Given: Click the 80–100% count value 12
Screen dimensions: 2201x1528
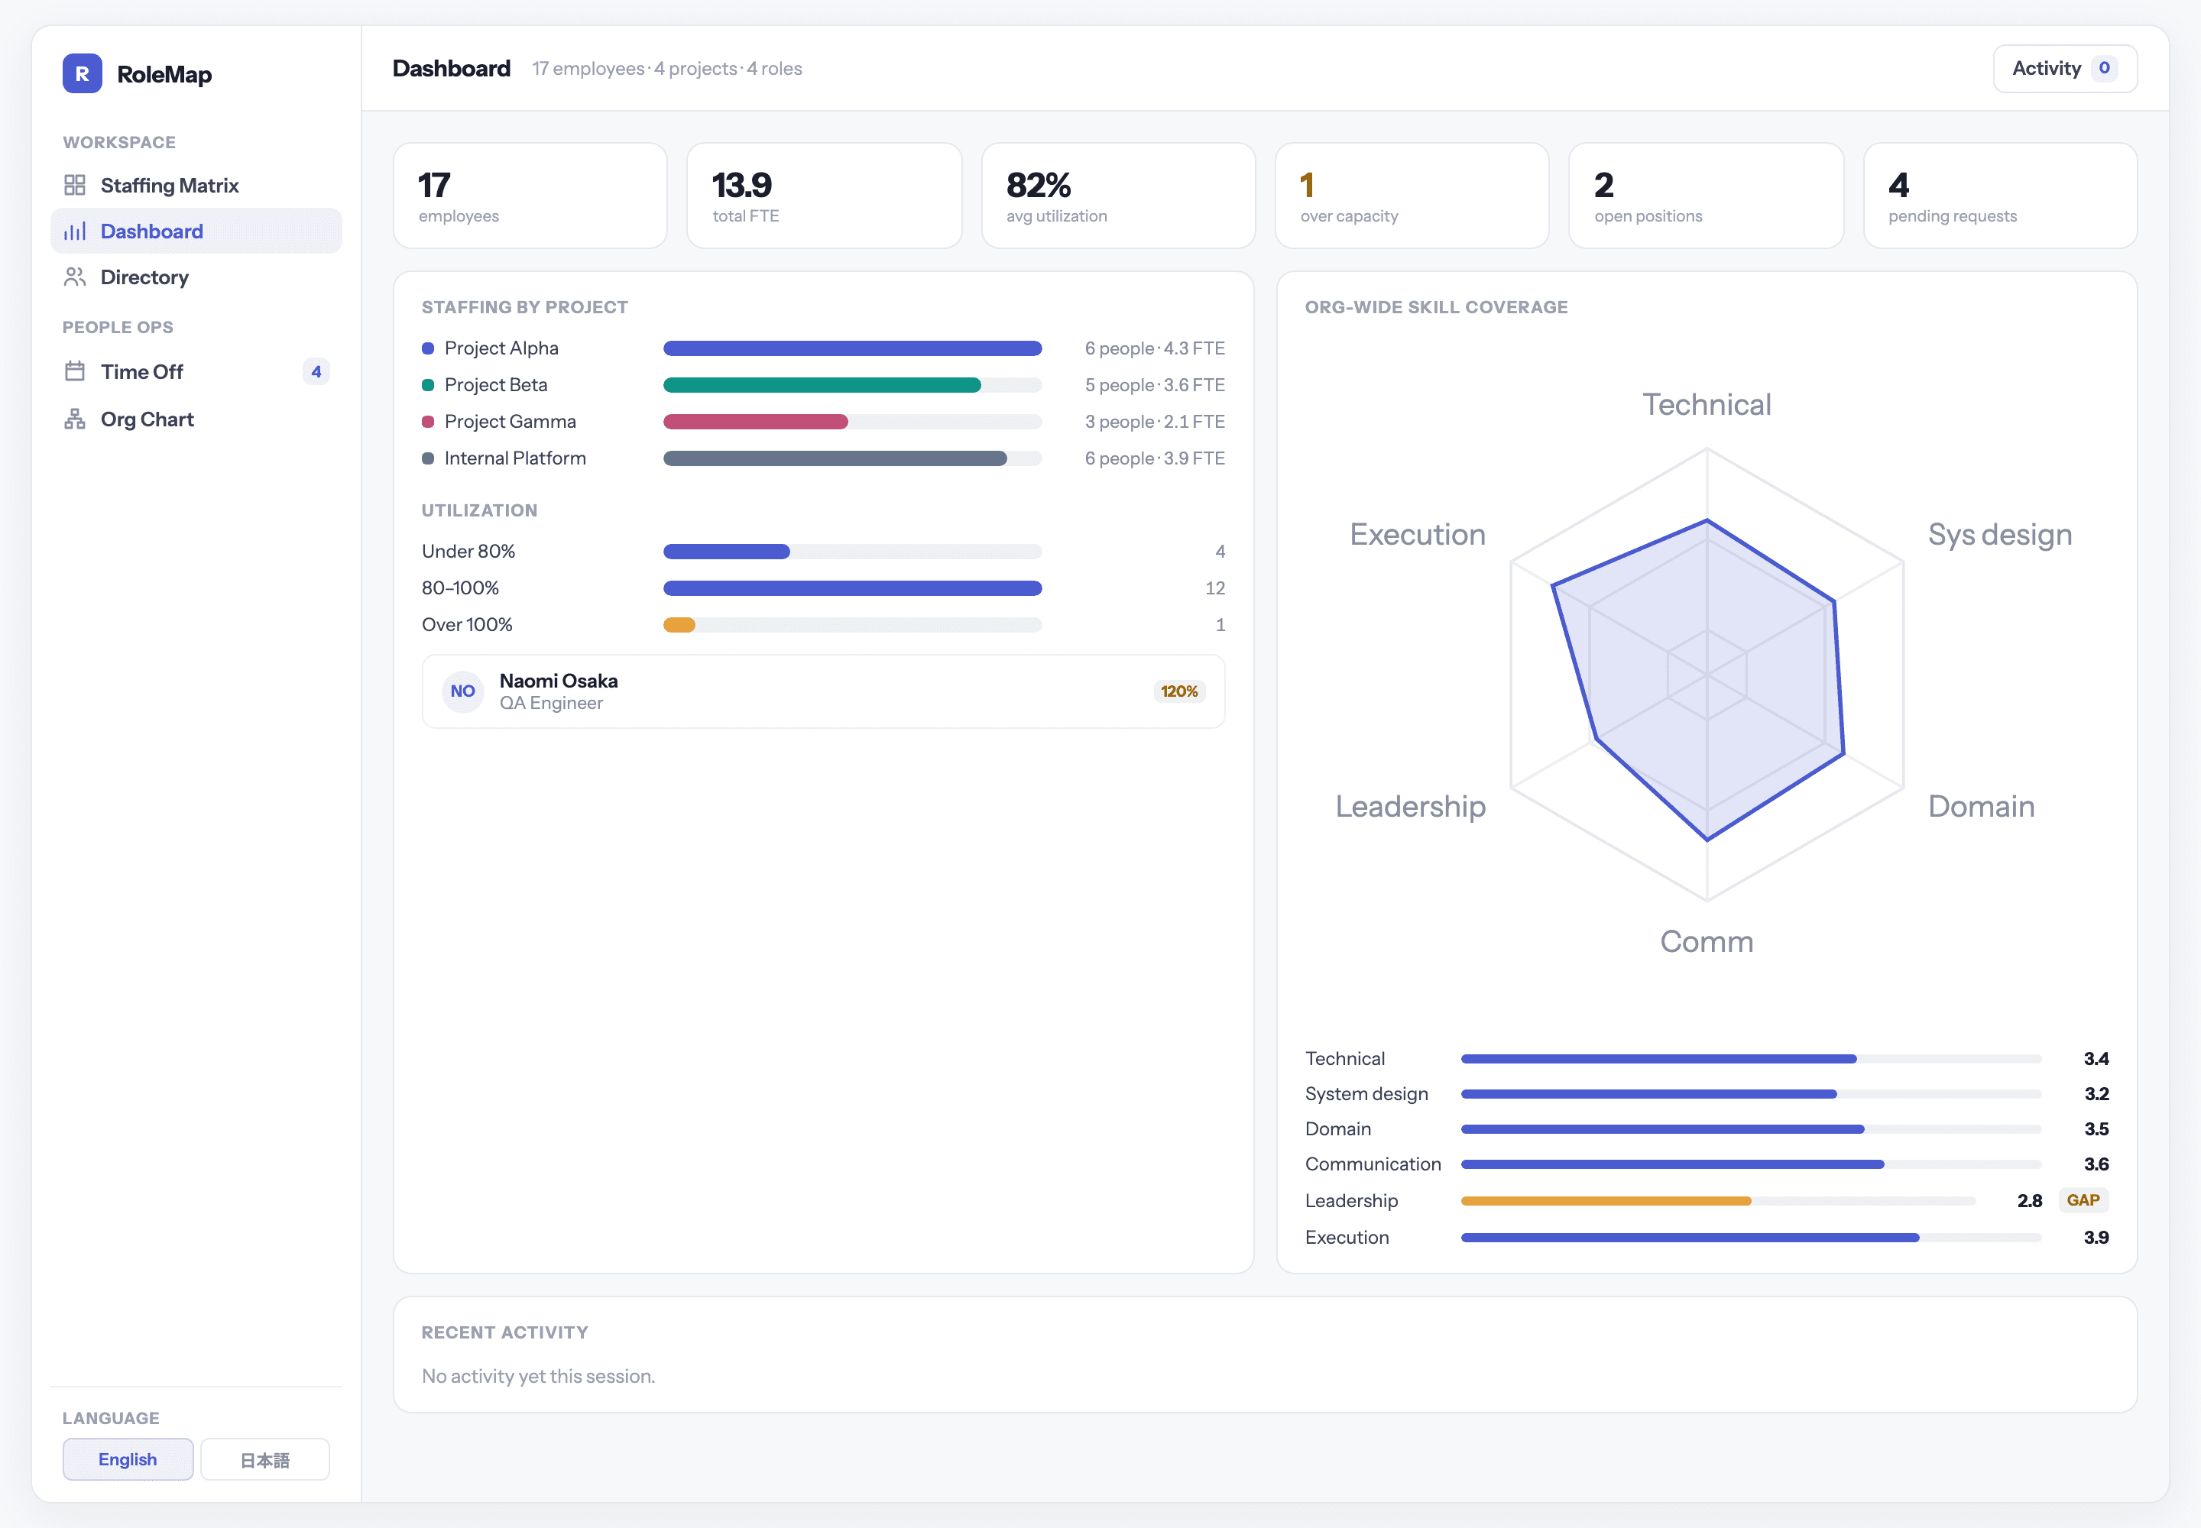Looking at the screenshot, I should (1214, 588).
